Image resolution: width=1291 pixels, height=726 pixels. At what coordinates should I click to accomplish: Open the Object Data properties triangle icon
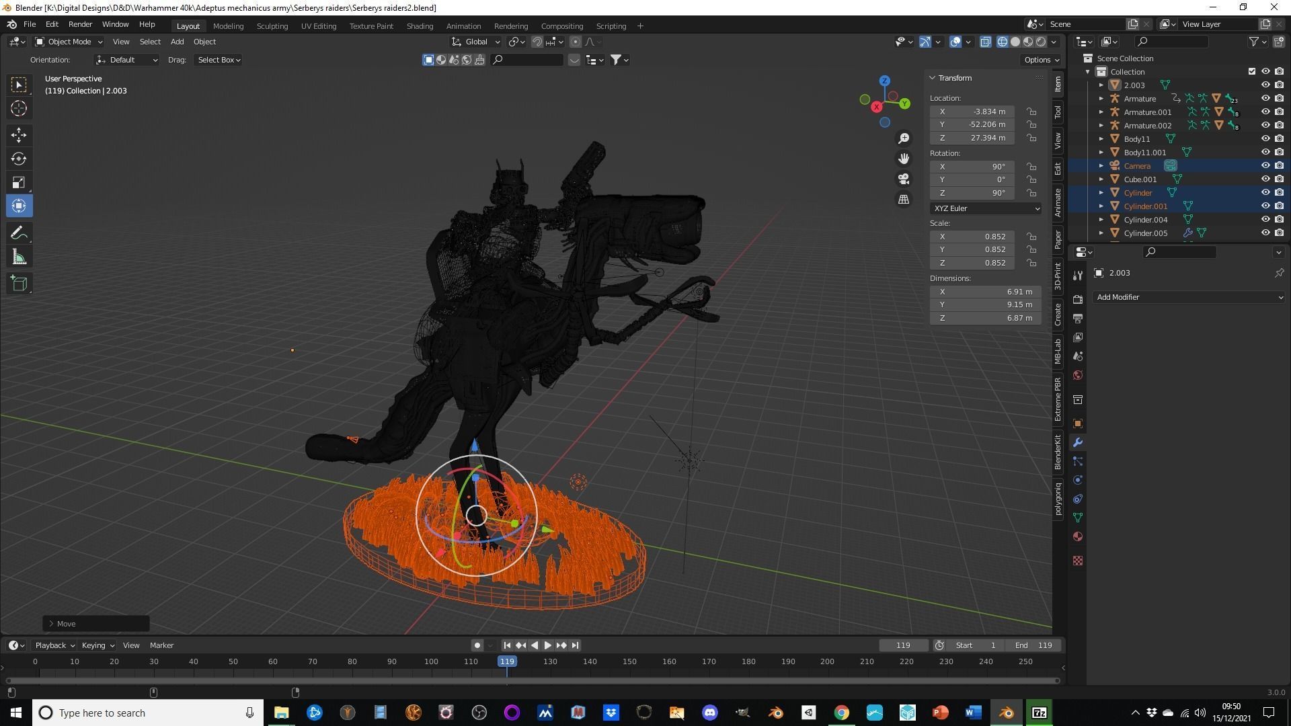[1078, 518]
